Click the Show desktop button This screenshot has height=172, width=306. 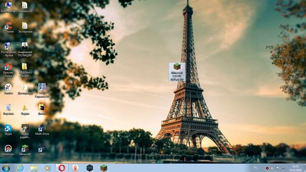pyautogui.click(x=305, y=168)
